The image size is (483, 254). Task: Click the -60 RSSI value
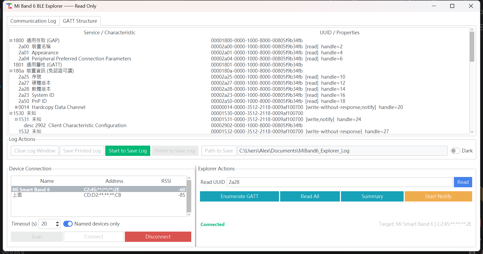tap(181, 189)
